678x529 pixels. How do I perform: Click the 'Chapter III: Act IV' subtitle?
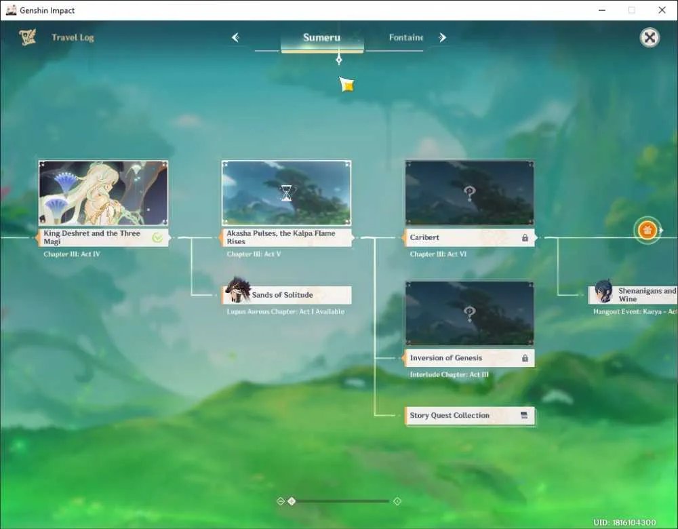[x=72, y=254]
